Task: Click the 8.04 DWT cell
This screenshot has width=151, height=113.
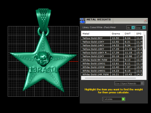Action: pos(129,38)
